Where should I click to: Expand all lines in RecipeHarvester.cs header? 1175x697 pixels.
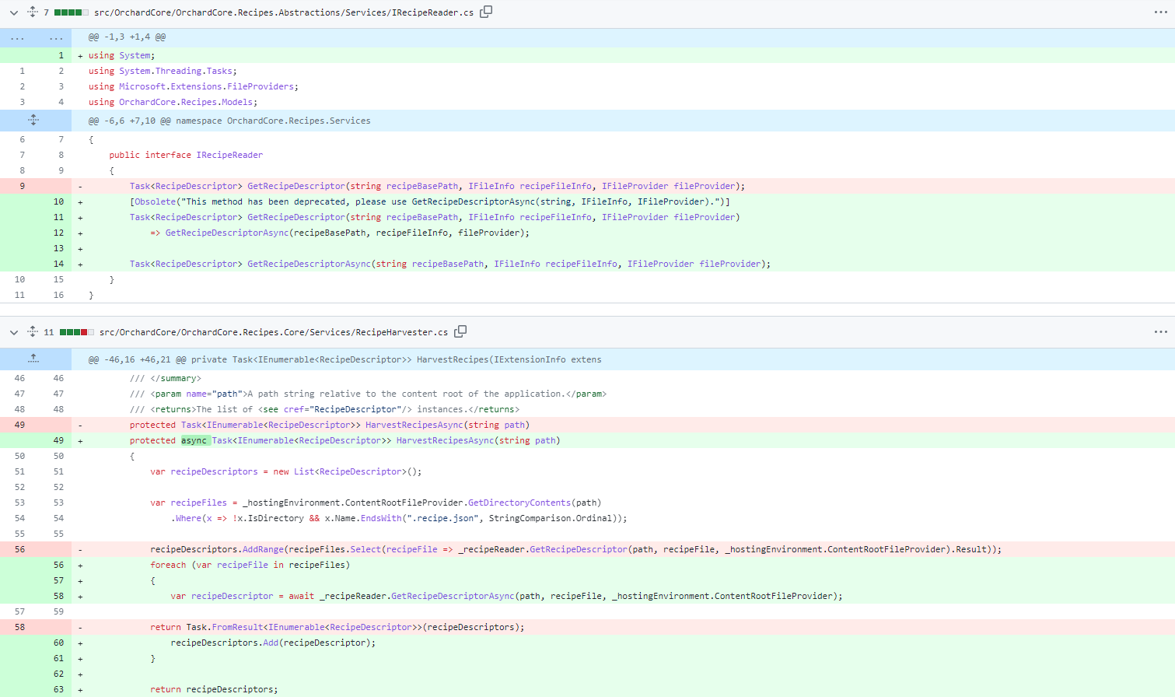(33, 331)
